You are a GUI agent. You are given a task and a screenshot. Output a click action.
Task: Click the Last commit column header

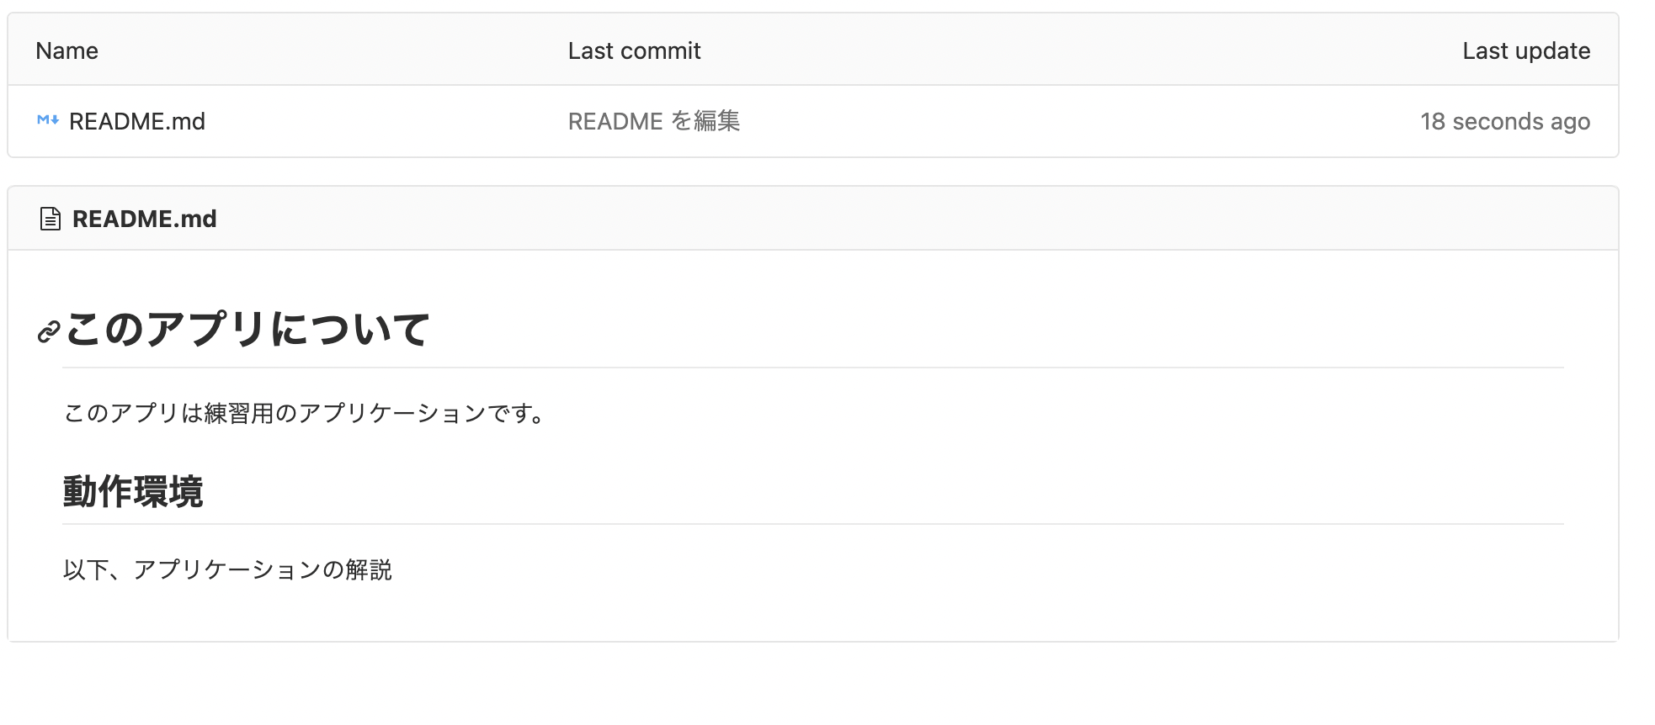[635, 50]
